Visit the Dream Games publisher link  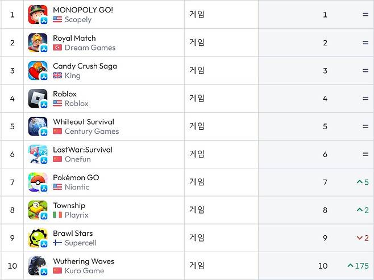coord(90,48)
